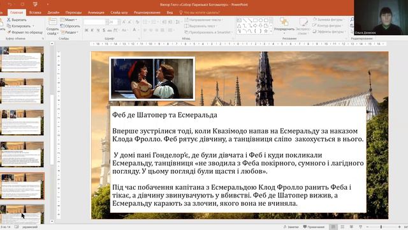This screenshot has height=230, width=408.
Task: Switch to the Слайд-шоу tab
Action: point(119,13)
